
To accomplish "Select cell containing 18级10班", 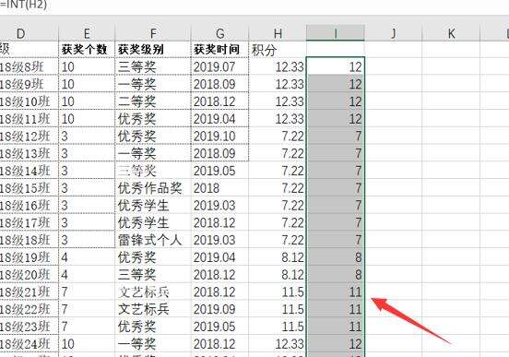I will [29, 101].
